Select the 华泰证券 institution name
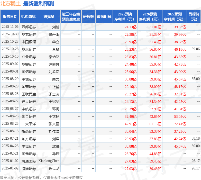 click(x=29, y=49)
